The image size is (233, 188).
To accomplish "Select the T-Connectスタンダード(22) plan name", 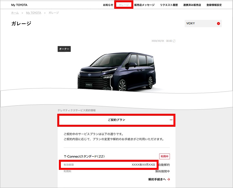I will tap(84, 156).
